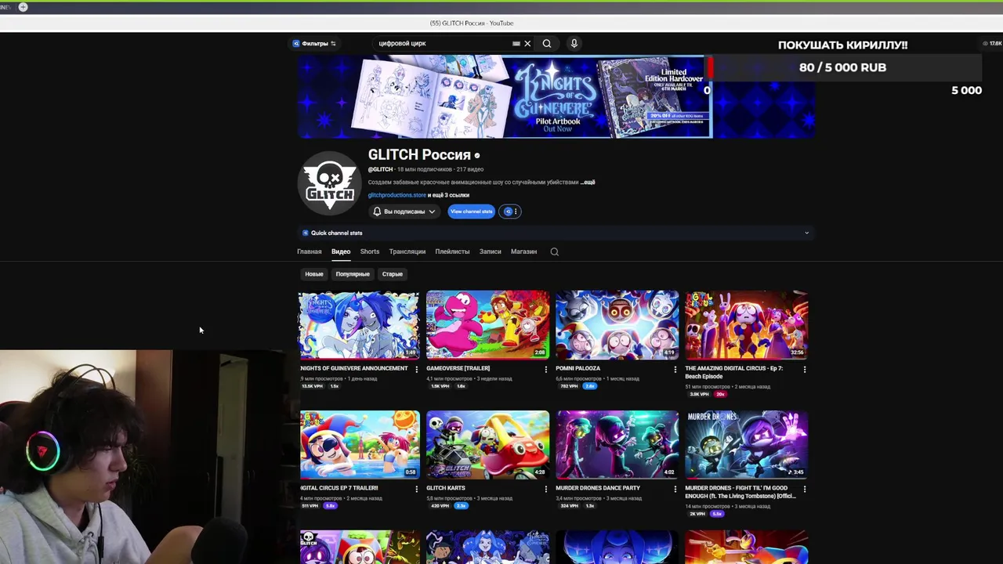Click the magnifier search button
Viewport: 1003px width, 564px height.
pos(547,44)
